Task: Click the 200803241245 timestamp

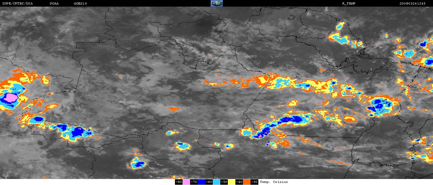Action: coord(412,3)
